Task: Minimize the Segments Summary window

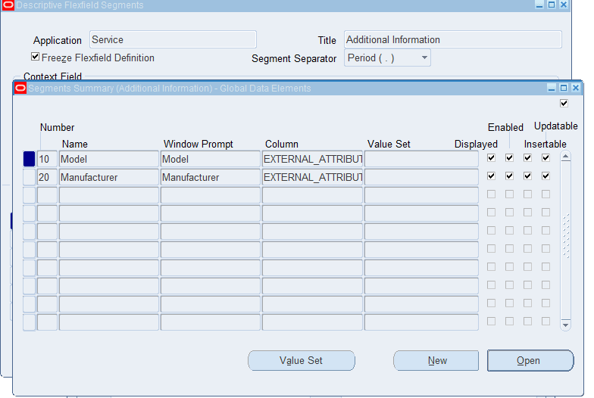Action: [552, 88]
